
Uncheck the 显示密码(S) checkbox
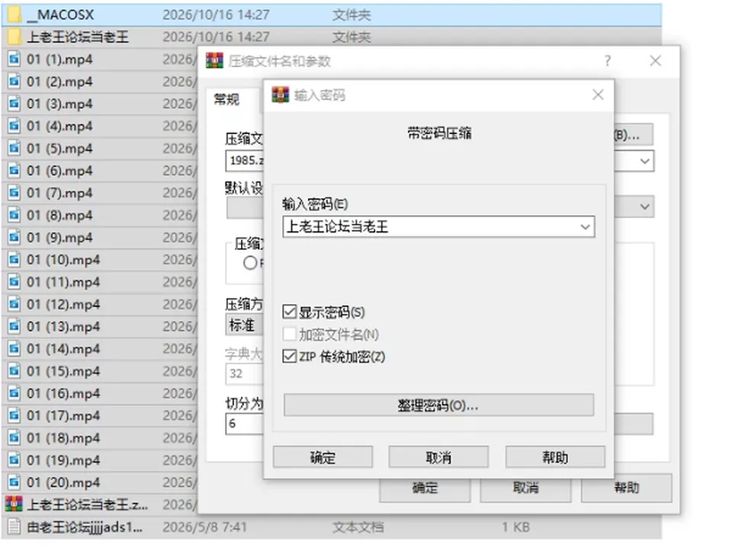pyautogui.click(x=290, y=312)
